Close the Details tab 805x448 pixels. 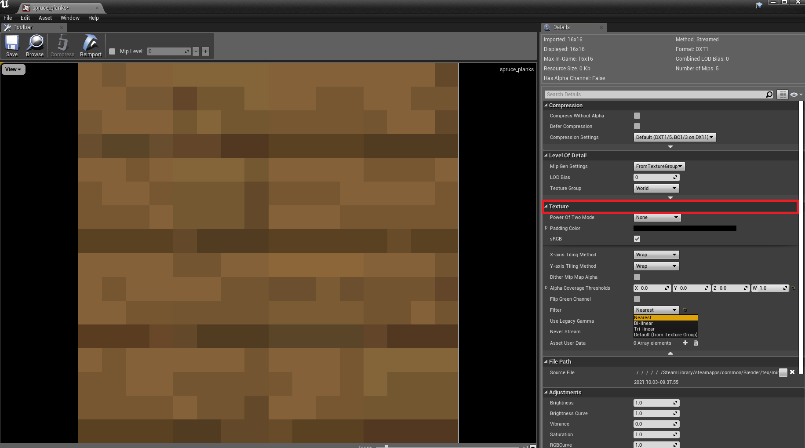coord(601,28)
